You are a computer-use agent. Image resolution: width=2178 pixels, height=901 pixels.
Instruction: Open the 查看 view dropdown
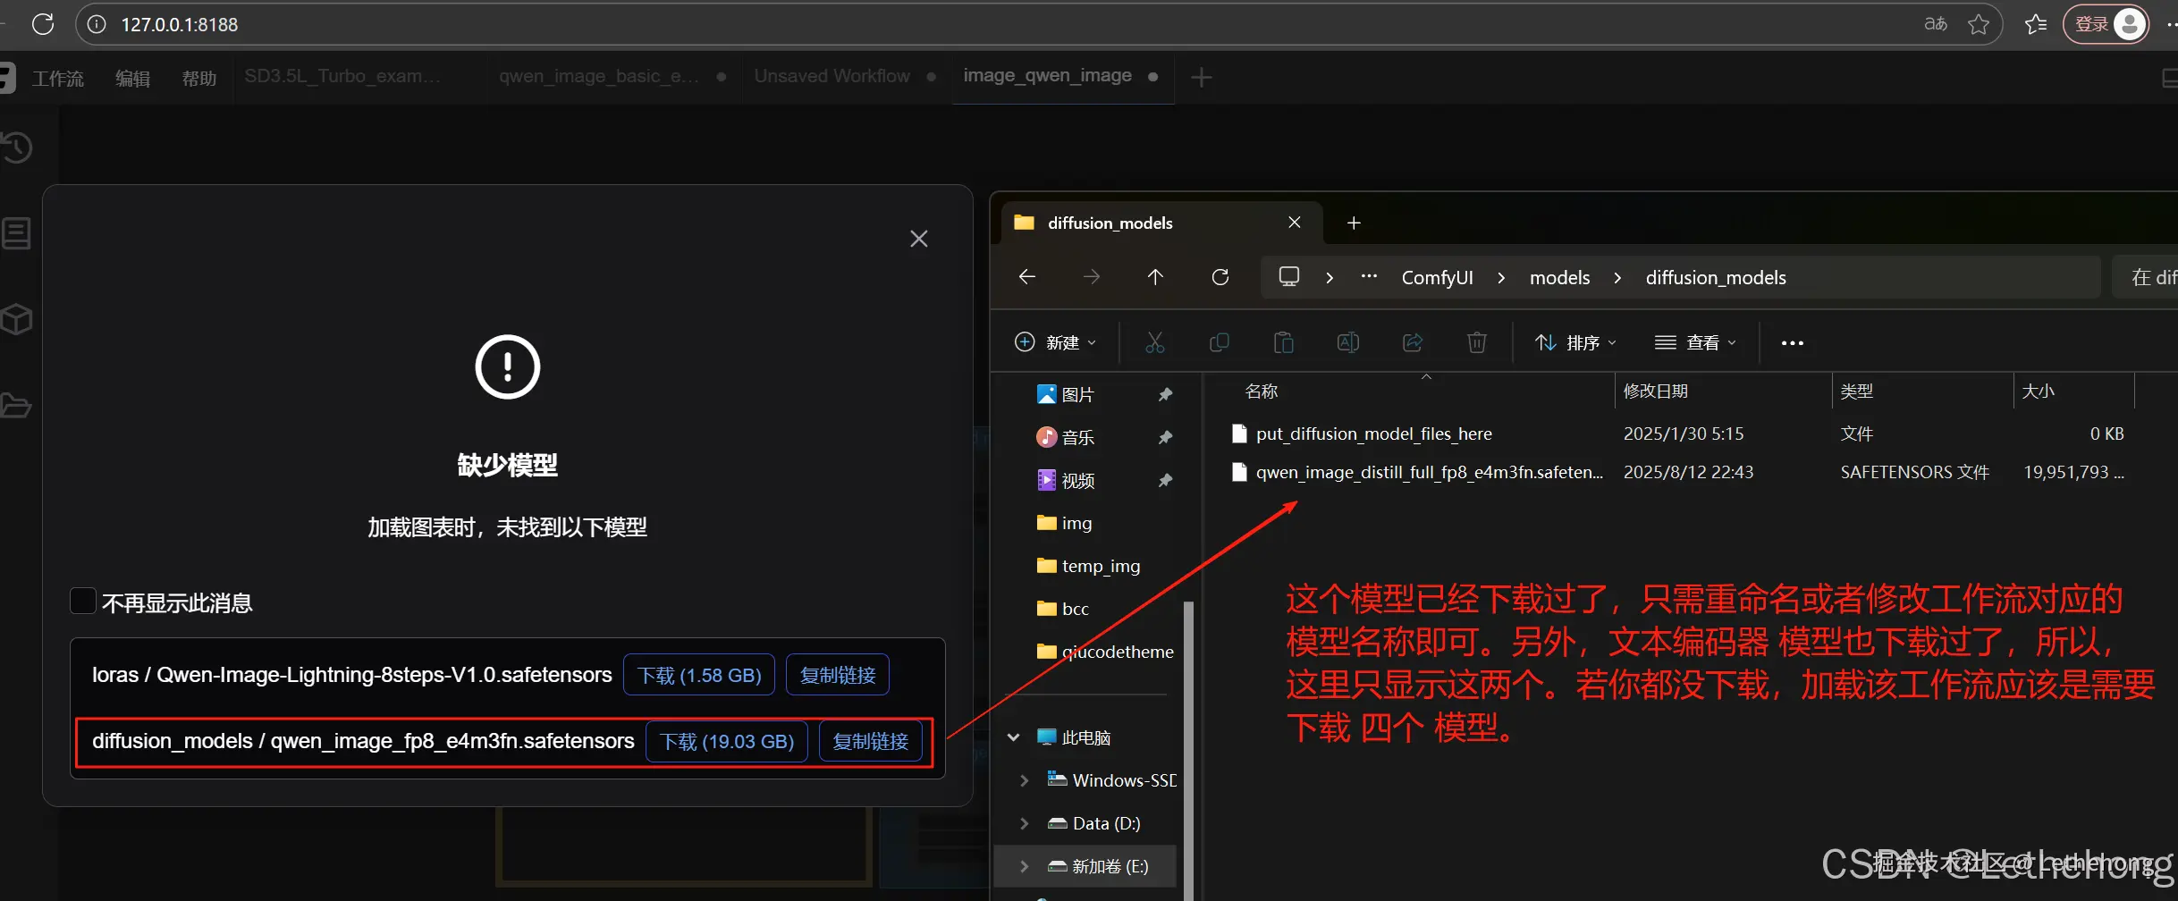click(1695, 342)
